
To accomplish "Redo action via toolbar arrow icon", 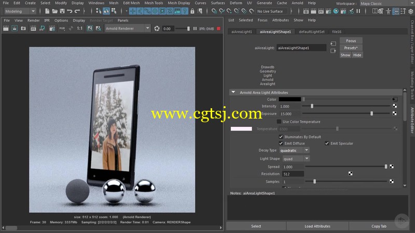I will coord(77,11).
